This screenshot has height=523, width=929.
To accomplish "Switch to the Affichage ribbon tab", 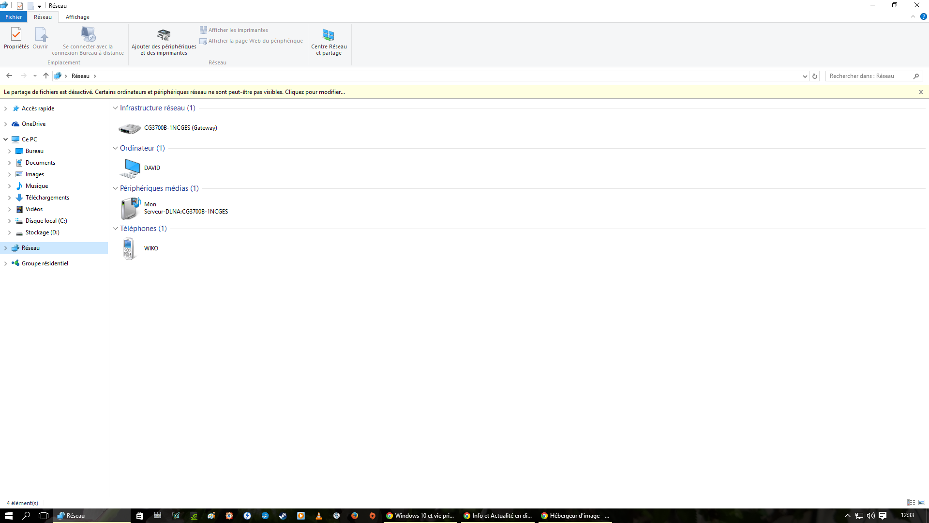I will (77, 17).
